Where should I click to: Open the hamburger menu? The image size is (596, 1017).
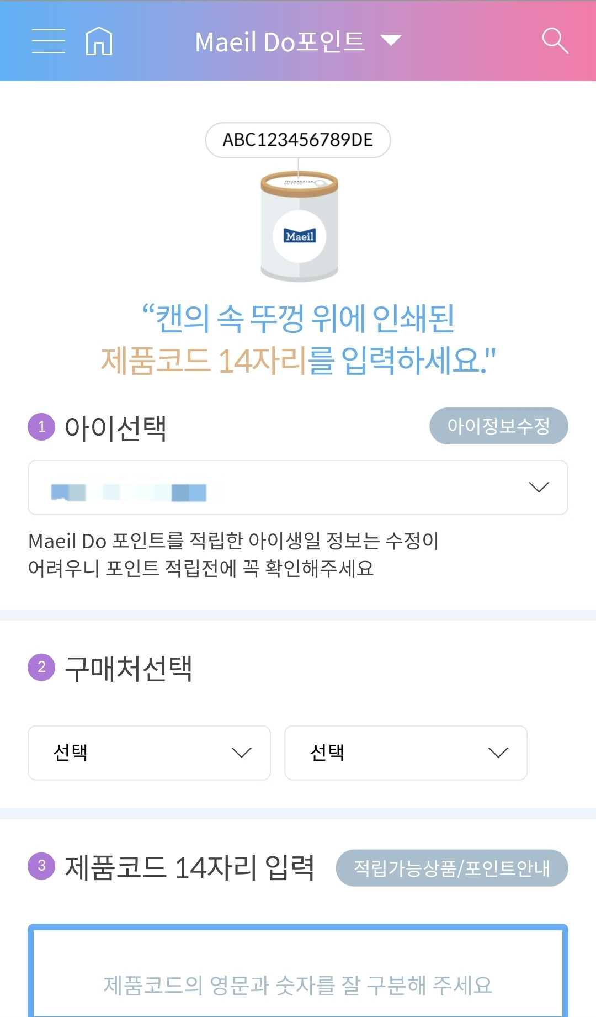49,41
